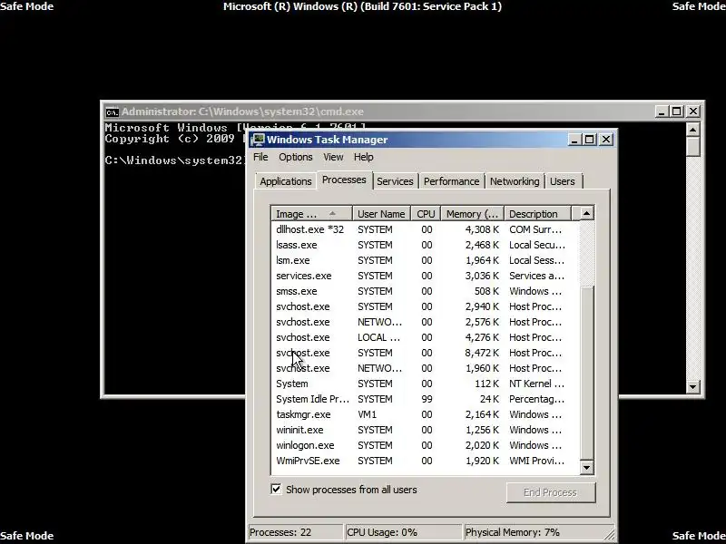
Task: Open the File menu in Task Manager
Action: [x=260, y=157]
